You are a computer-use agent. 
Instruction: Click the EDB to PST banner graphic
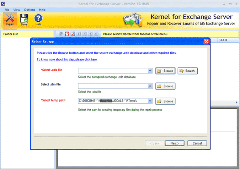133,20
